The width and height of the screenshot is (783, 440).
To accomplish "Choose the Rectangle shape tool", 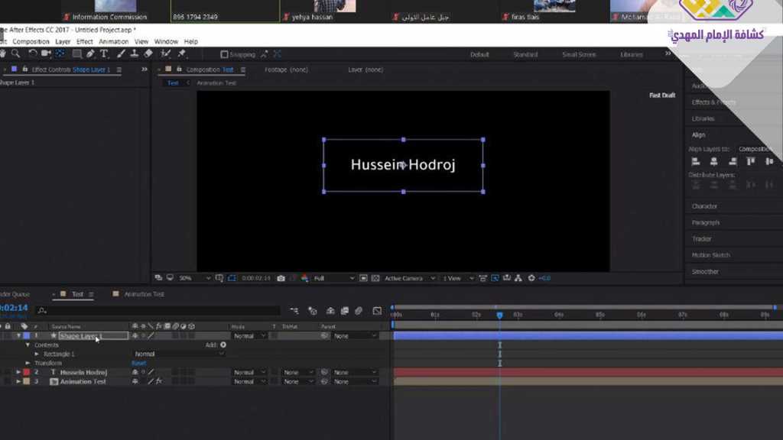I will coord(76,54).
